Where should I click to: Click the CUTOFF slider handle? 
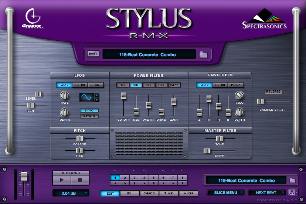(123, 96)
